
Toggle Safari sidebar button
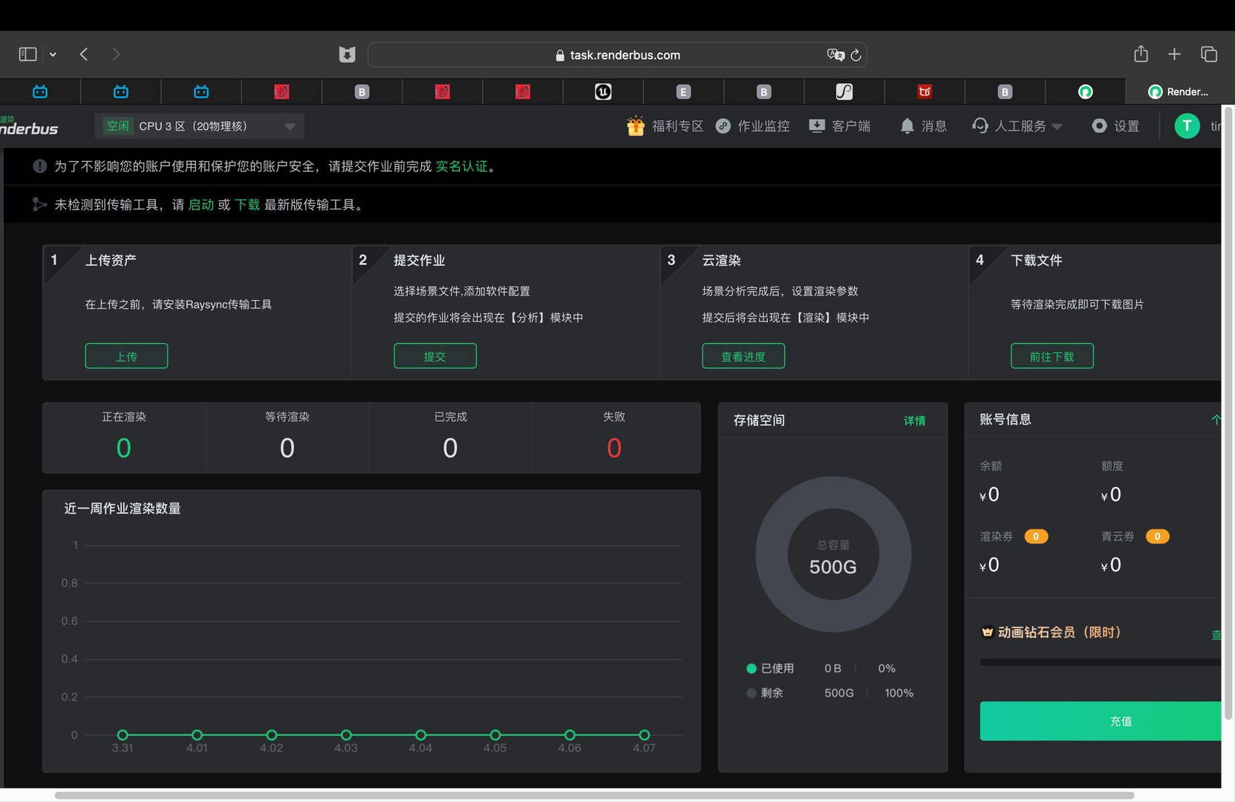coord(27,54)
